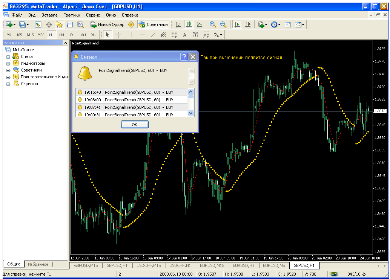Select the 19:08:00 signal row
This screenshot has height=279, width=390.
click(132, 100)
